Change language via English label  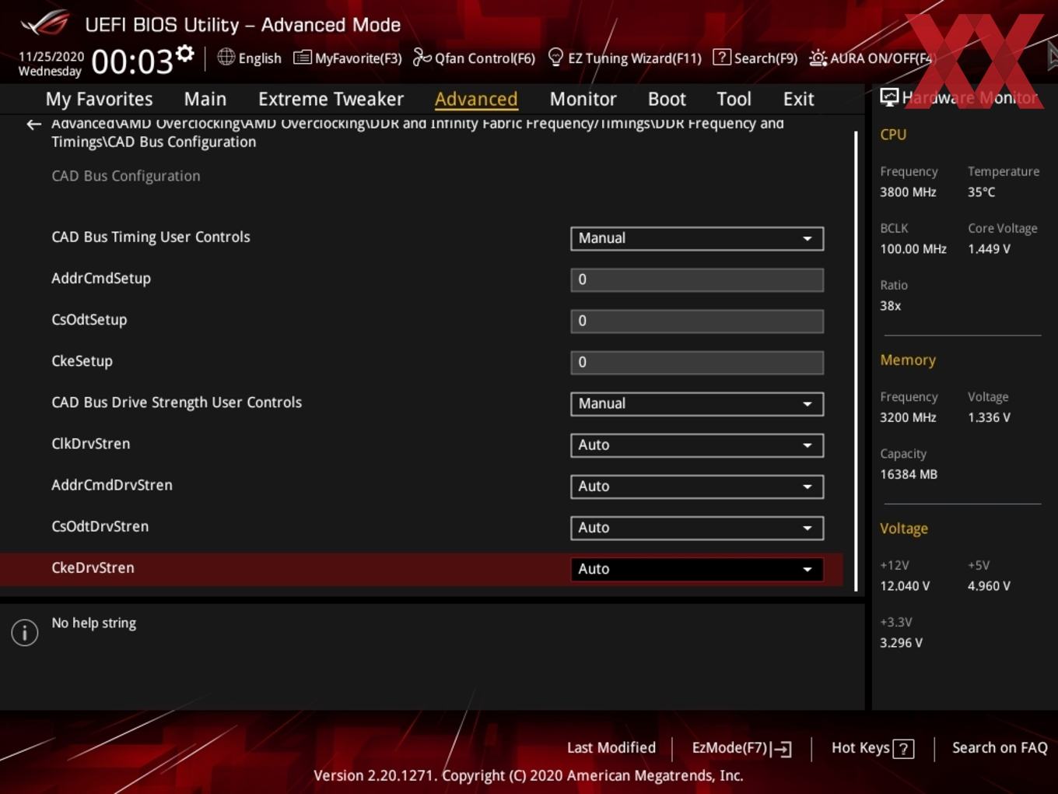(x=260, y=58)
